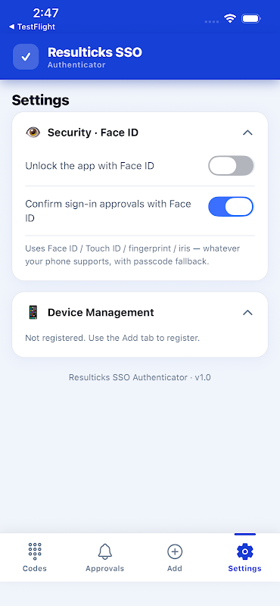Viewport: 280px width, 606px height.
Task: Tap the Resulticks SSO checkmark logo
Action: click(x=26, y=57)
